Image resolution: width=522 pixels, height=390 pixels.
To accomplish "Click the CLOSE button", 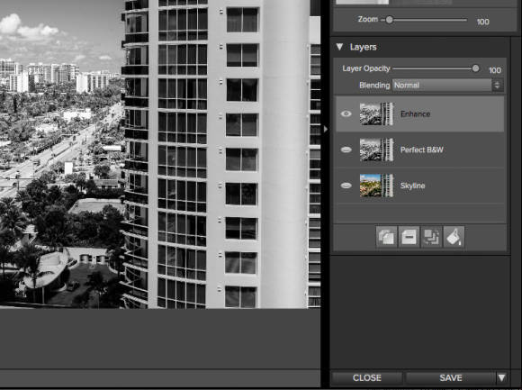I will 367,377.
